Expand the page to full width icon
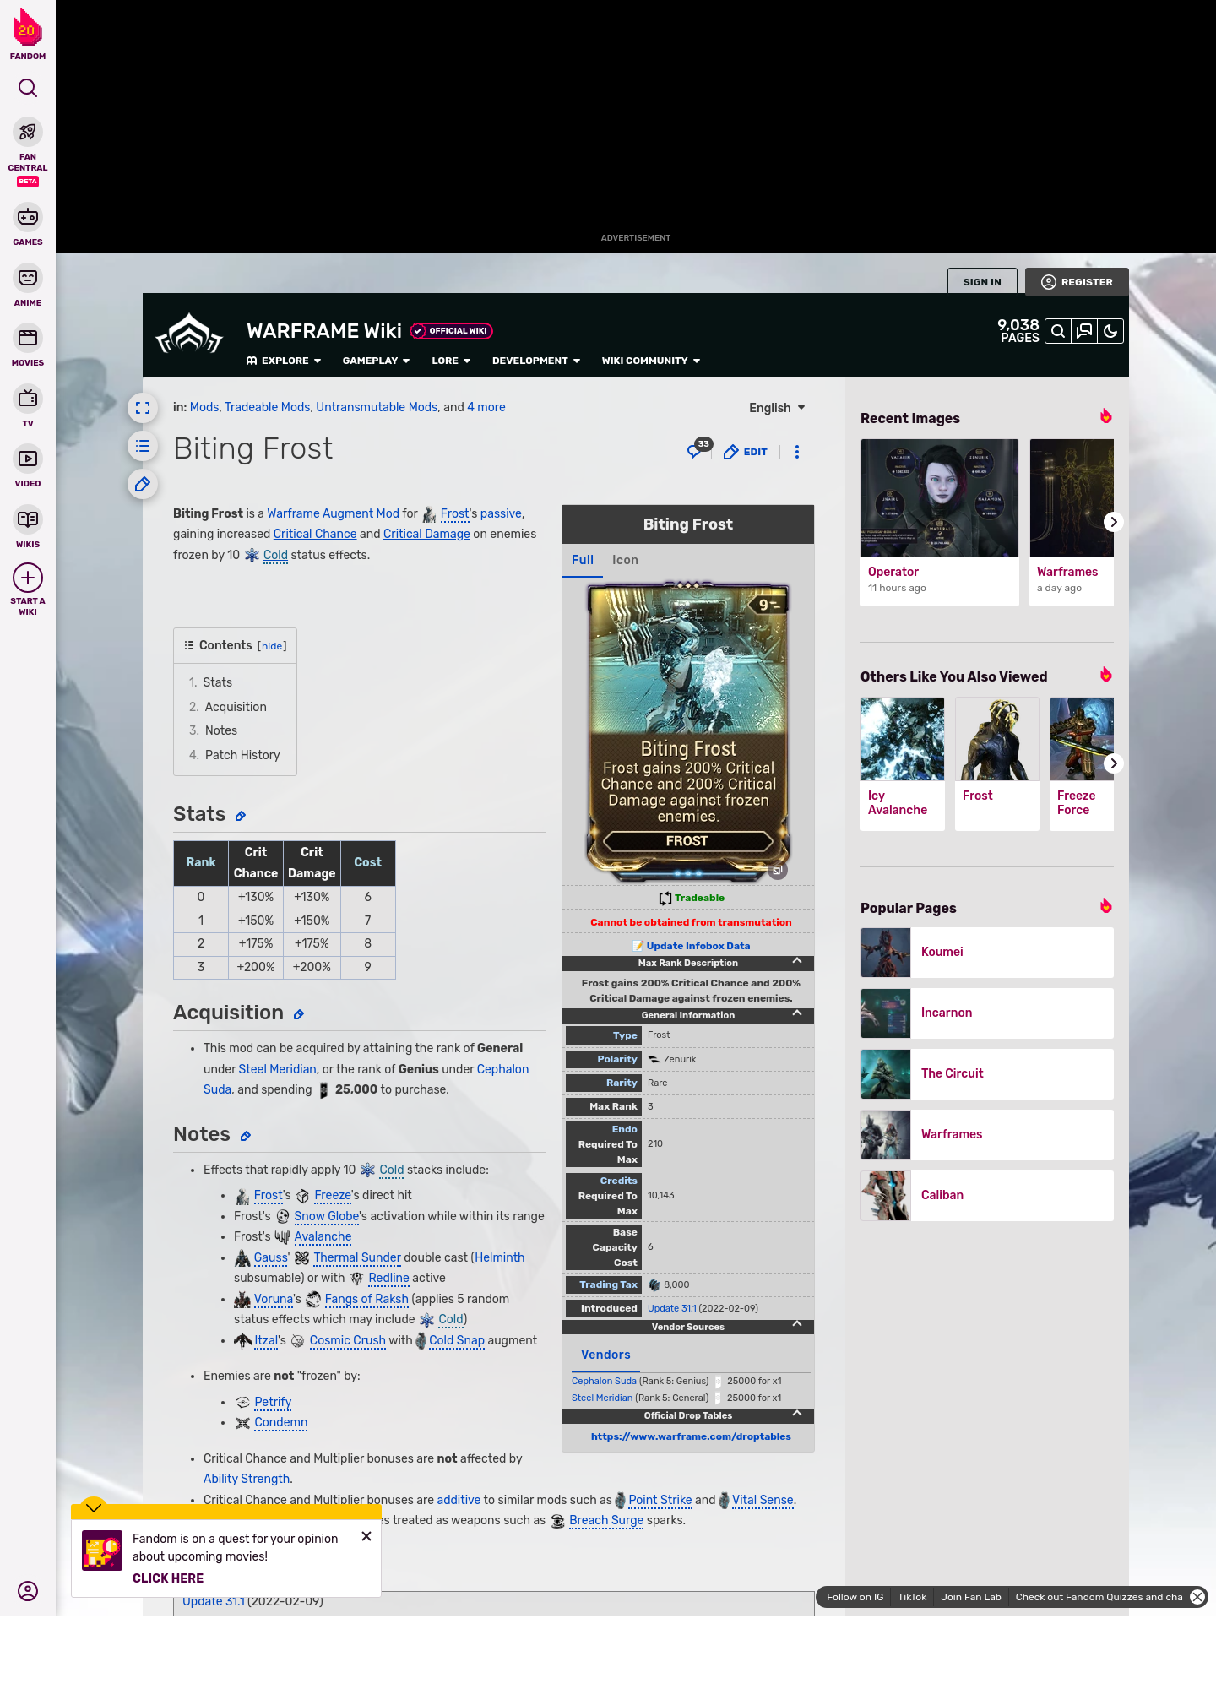 [x=143, y=408]
